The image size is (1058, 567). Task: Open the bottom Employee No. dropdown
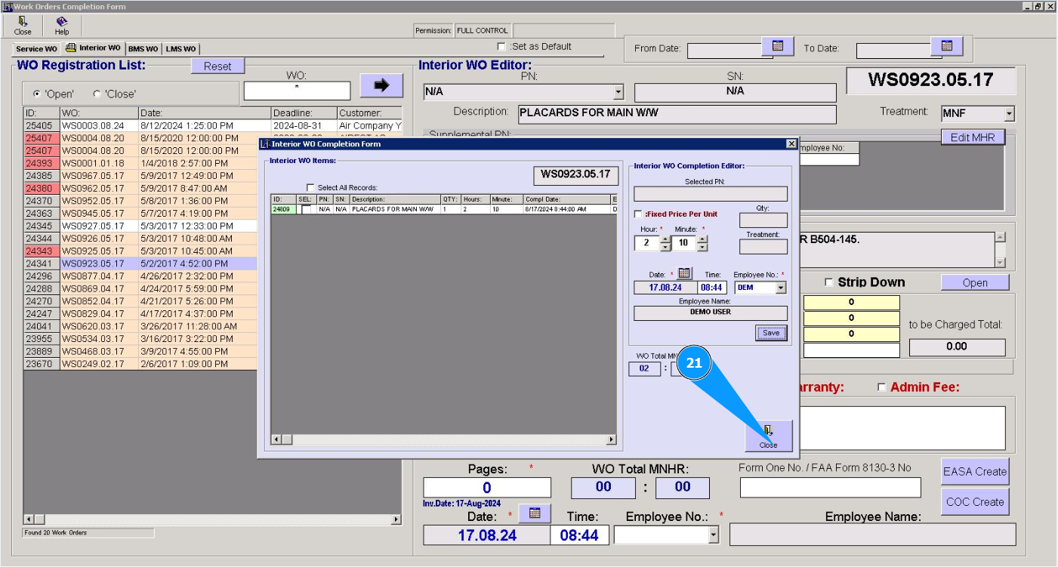714,535
